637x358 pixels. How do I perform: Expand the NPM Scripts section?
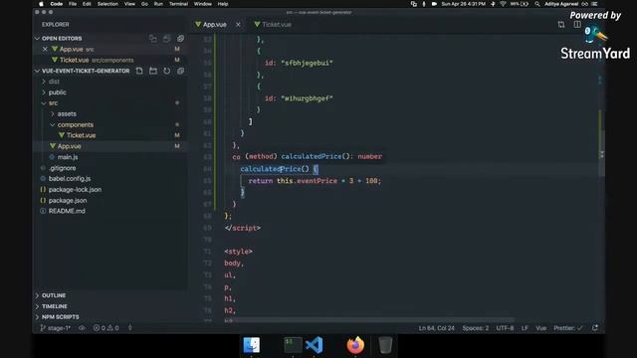[60, 317]
